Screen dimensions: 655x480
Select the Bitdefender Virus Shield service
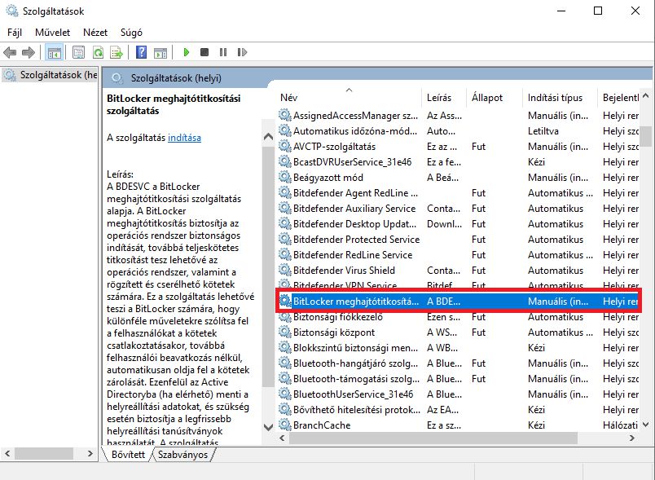[344, 270]
